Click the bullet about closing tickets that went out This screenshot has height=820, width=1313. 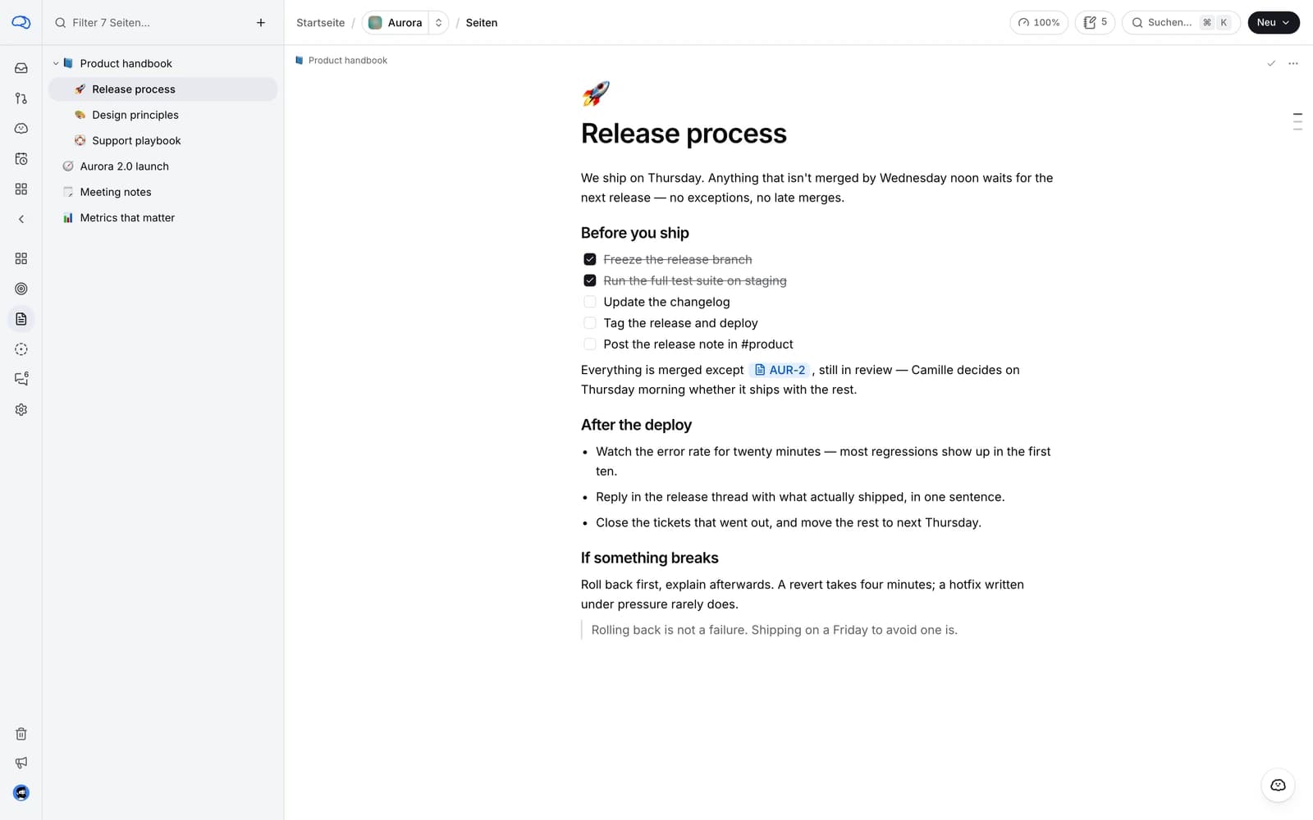[x=789, y=522]
